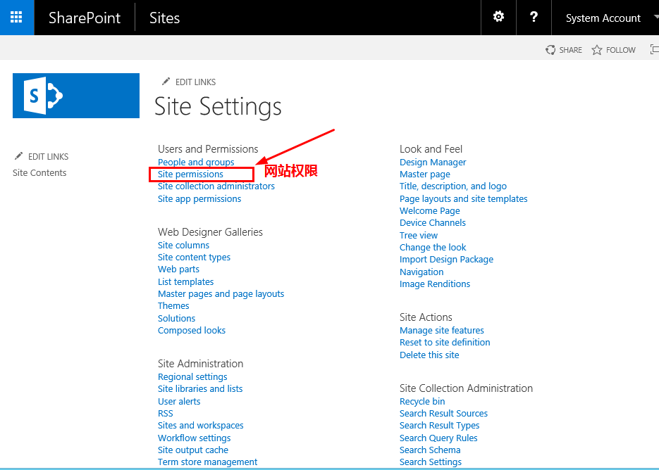The height and width of the screenshot is (470, 659).
Task: Click the Look and Feel heading
Action: point(431,149)
